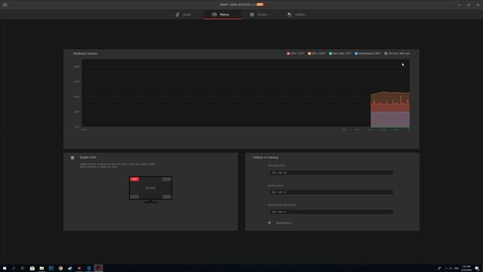The height and width of the screenshot is (272, 483).
Task: Toggle the CPU temperature checkbox
Action: pos(288,54)
